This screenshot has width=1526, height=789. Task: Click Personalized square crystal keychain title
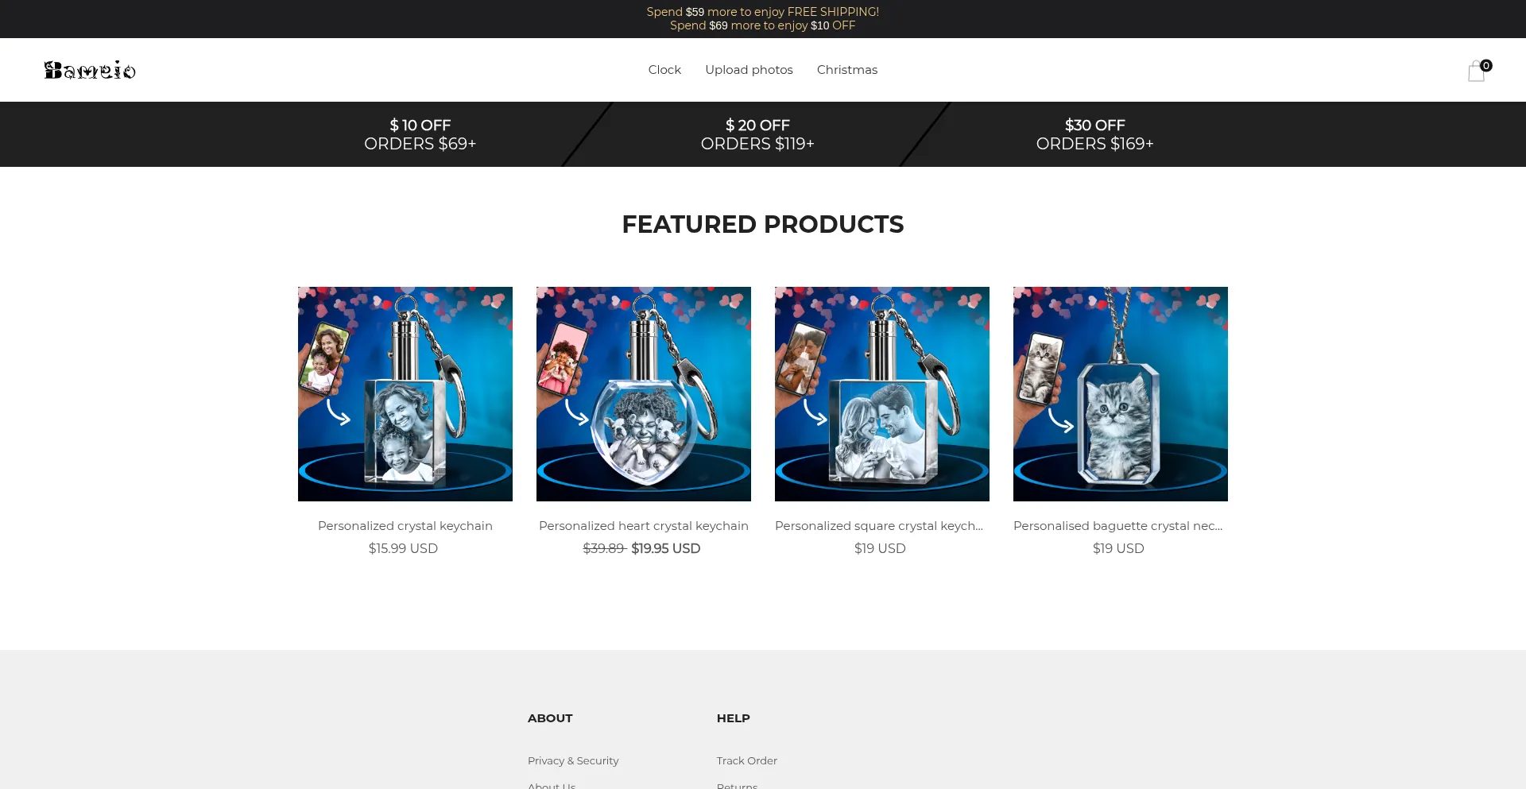tap(879, 526)
